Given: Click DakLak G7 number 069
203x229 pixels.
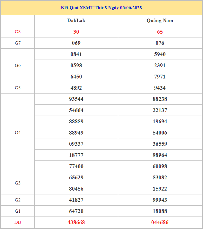Looking at the screenshot, I should tap(76, 43).
